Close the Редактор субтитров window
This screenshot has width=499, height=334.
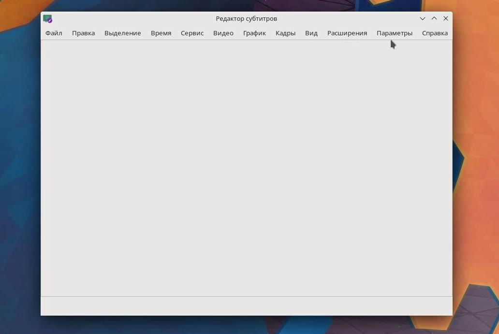tap(446, 18)
